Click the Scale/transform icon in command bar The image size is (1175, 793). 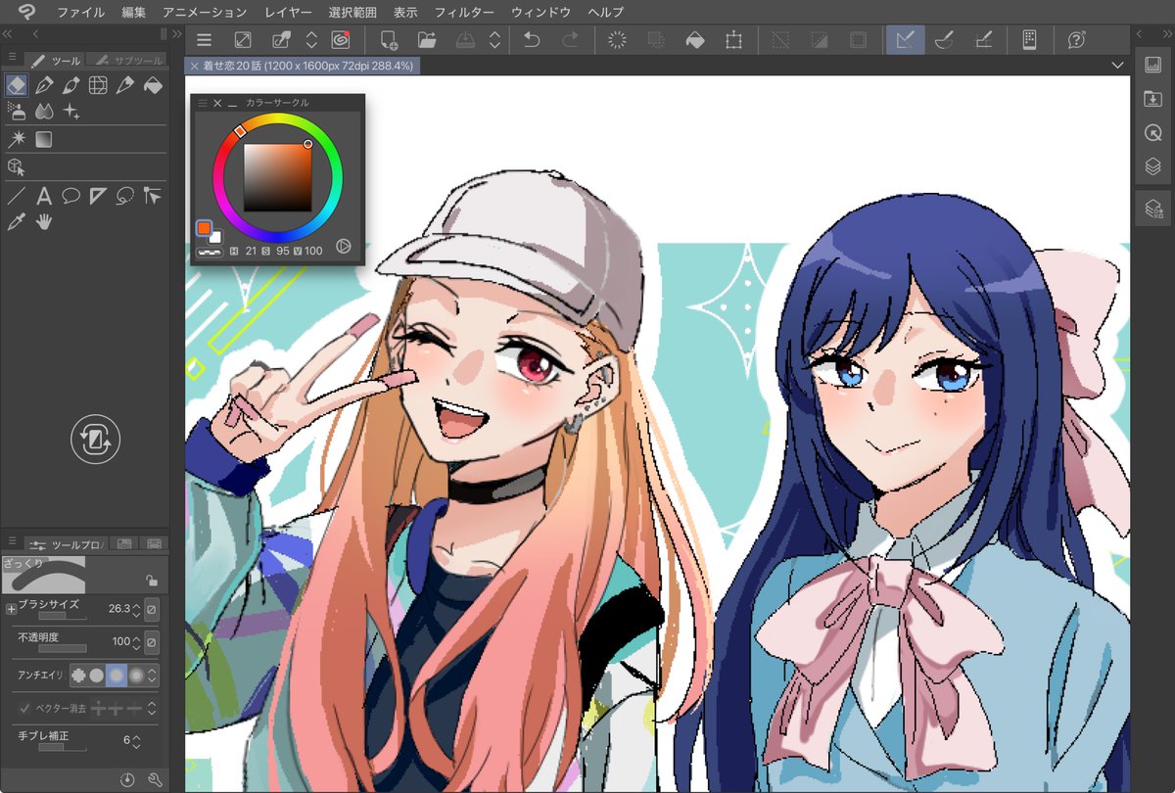[733, 40]
